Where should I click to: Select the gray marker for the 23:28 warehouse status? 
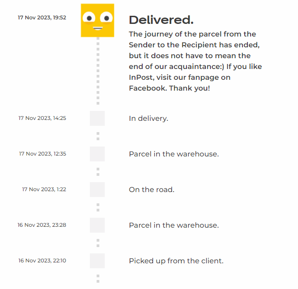(x=97, y=225)
